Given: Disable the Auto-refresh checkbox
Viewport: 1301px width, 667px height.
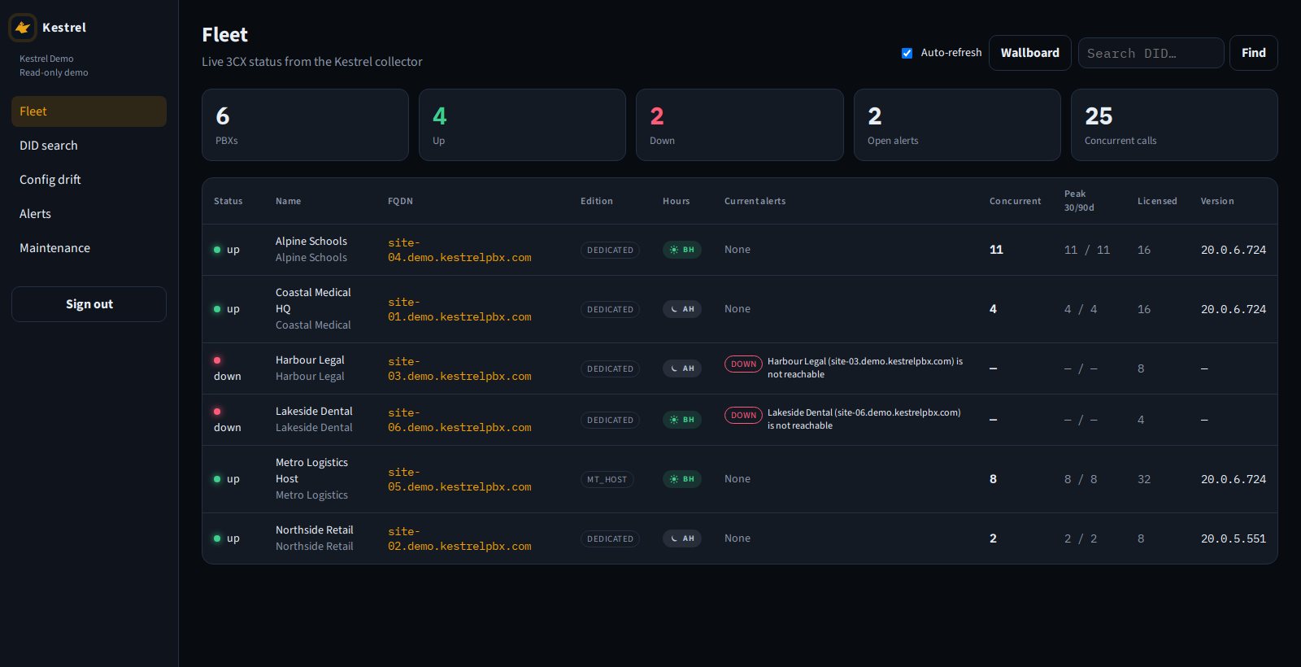Looking at the screenshot, I should 907,53.
